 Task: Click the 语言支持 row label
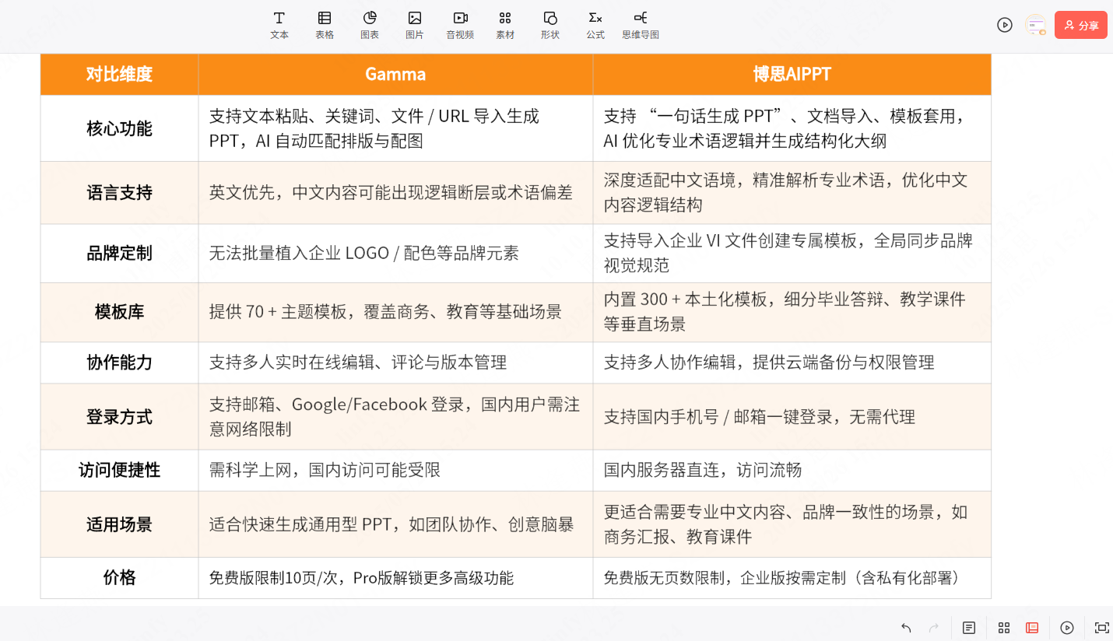pyautogui.click(x=119, y=193)
